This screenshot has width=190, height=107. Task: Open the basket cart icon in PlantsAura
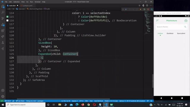click(186, 21)
